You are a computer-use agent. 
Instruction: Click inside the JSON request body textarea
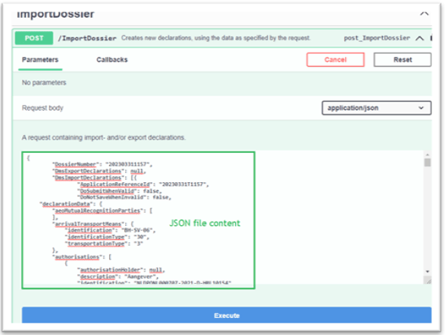point(223,218)
